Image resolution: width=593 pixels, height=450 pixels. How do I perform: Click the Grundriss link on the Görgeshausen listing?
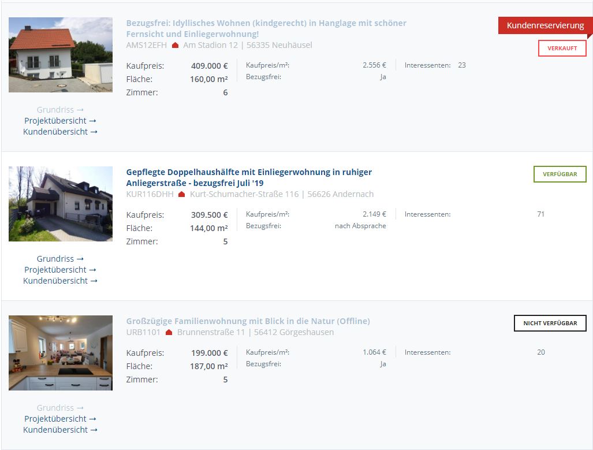[56, 408]
